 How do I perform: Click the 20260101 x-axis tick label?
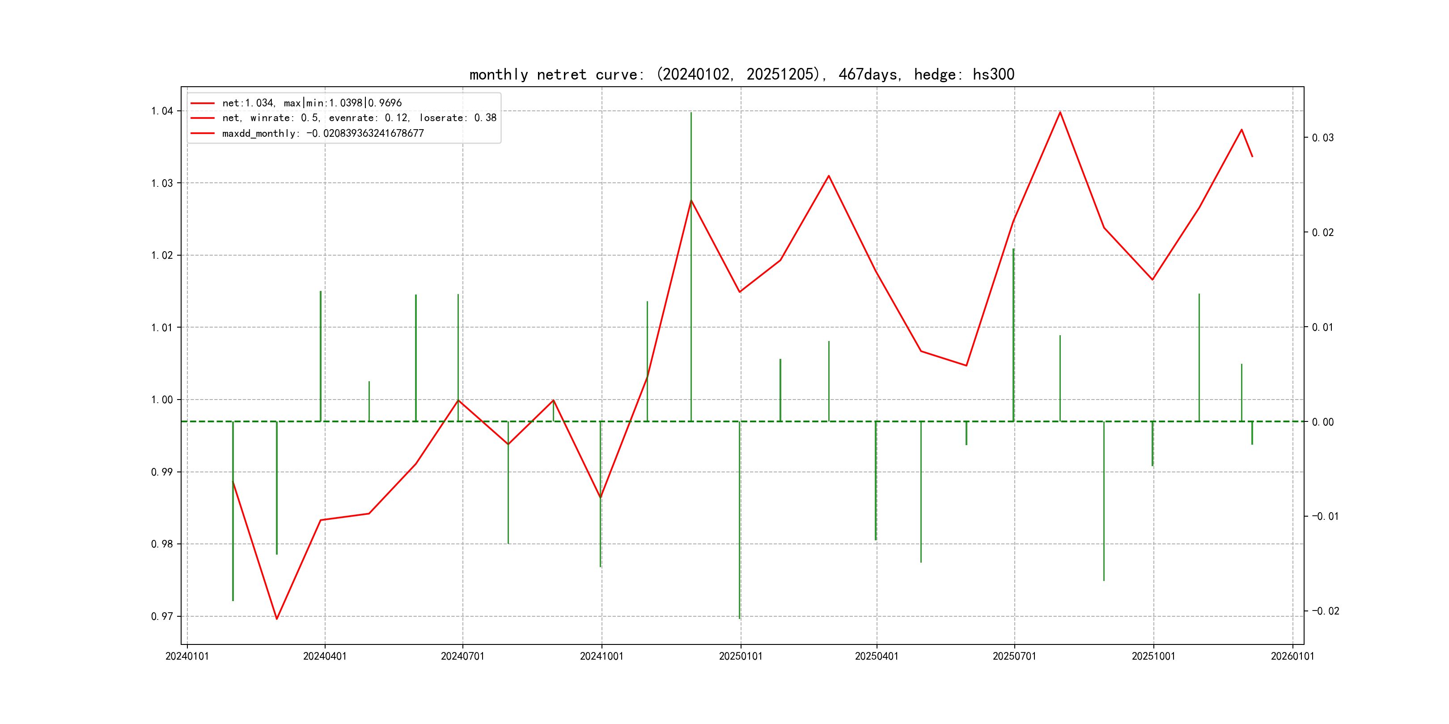point(1292,656)
